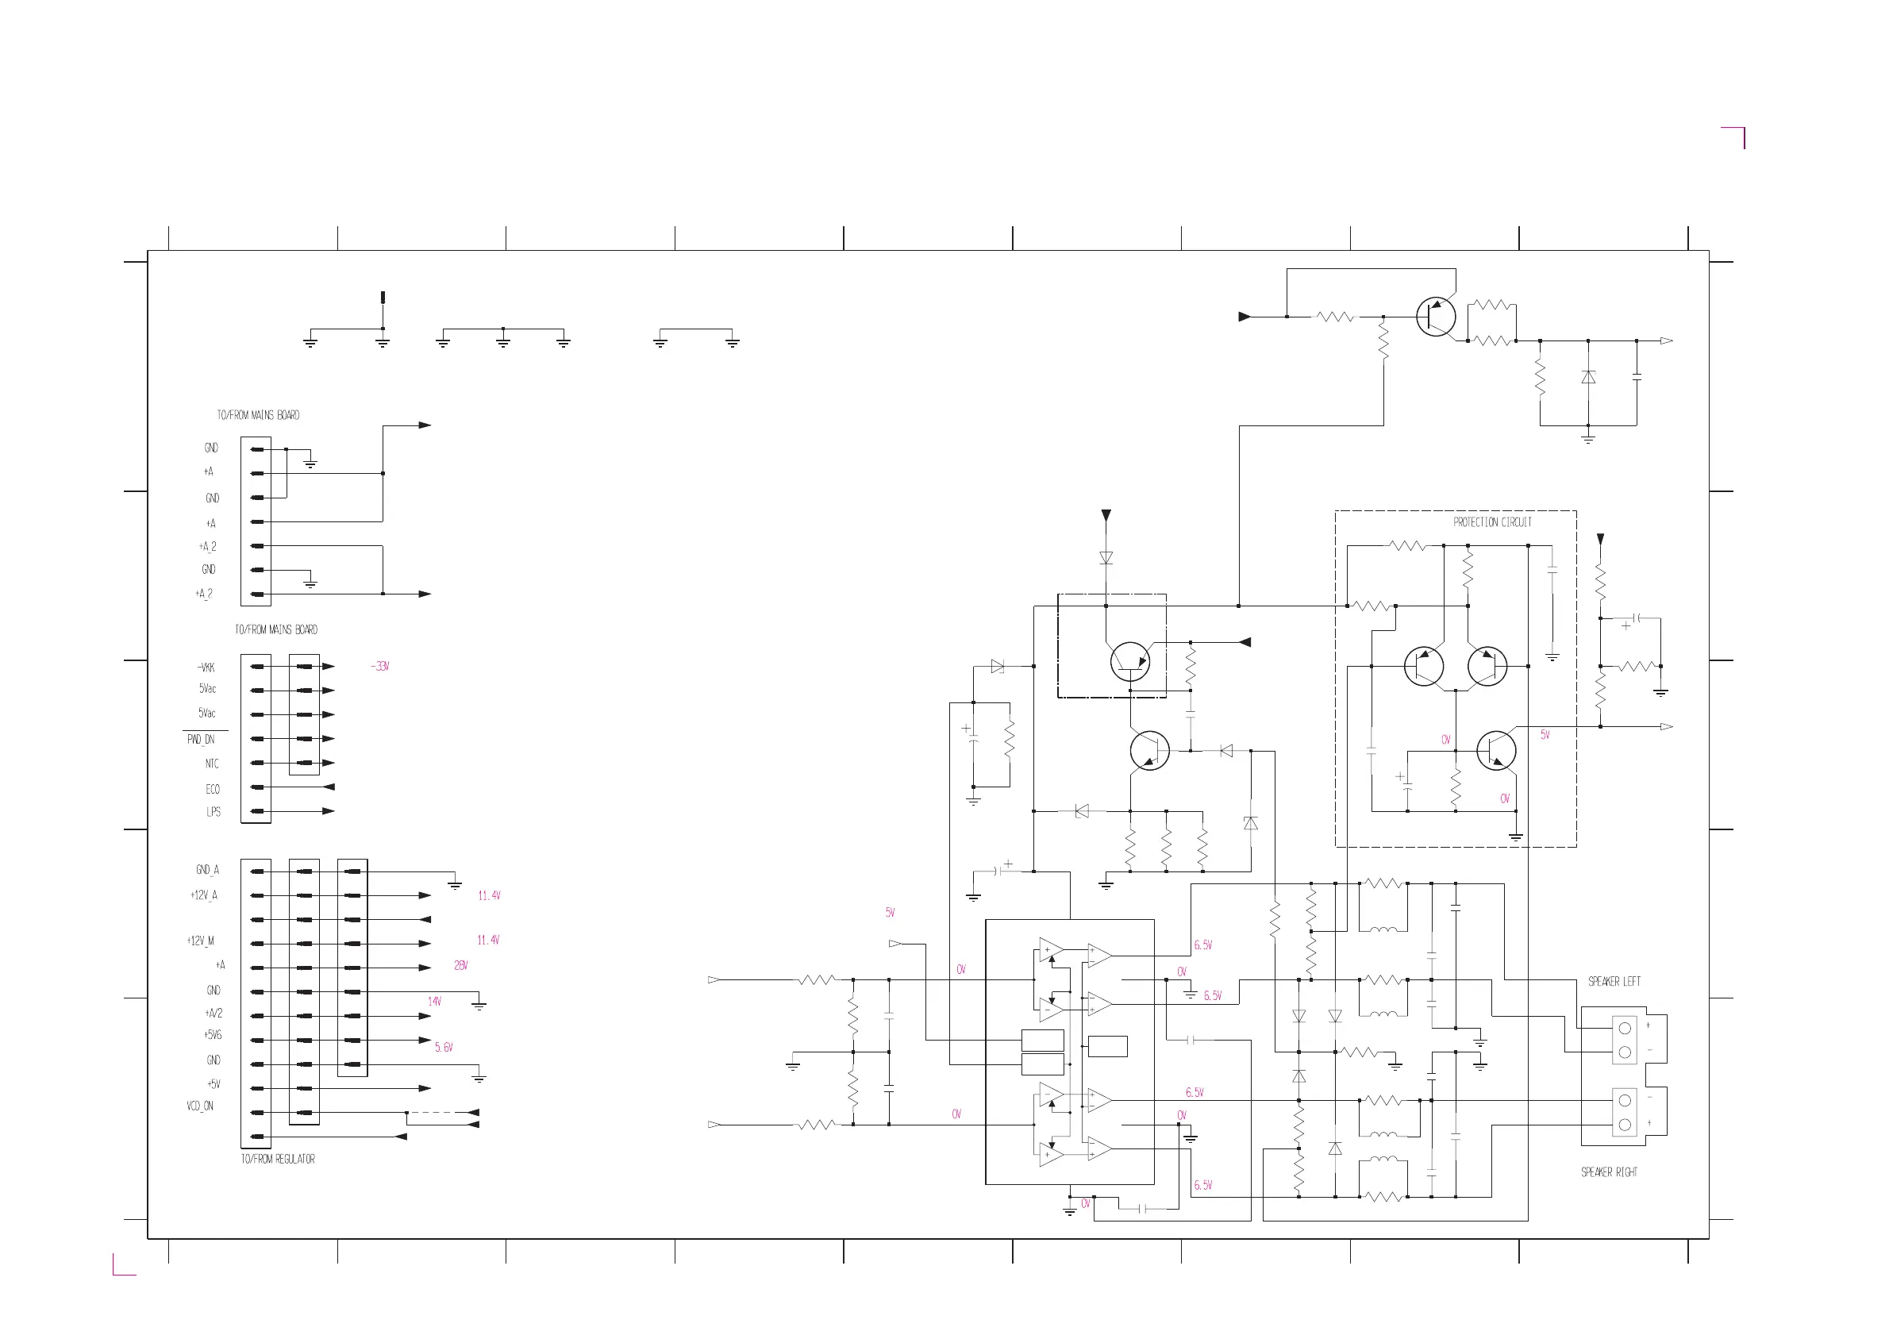Click the 14V voltage annotation

pos(434,1001)
